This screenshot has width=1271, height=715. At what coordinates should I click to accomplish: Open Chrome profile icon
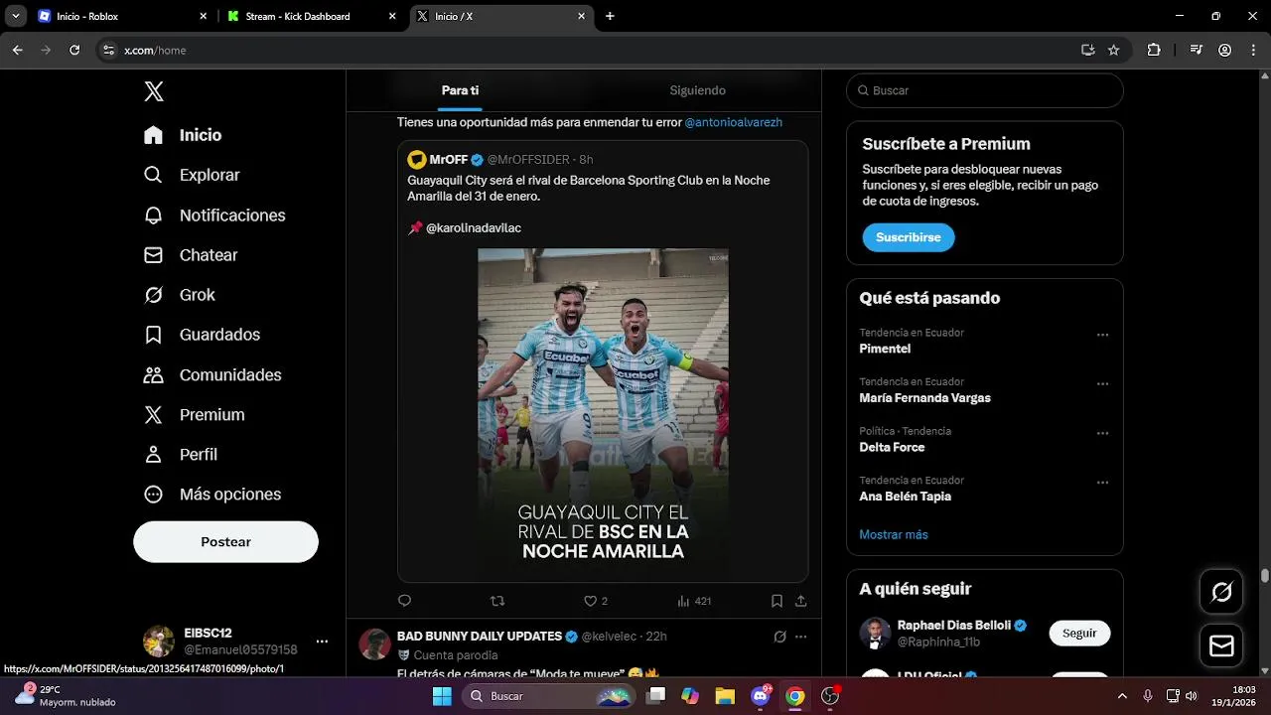[1225, 50]
